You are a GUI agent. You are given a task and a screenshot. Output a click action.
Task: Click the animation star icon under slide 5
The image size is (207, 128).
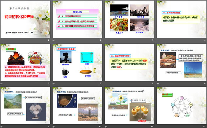(x=2, y=84)
